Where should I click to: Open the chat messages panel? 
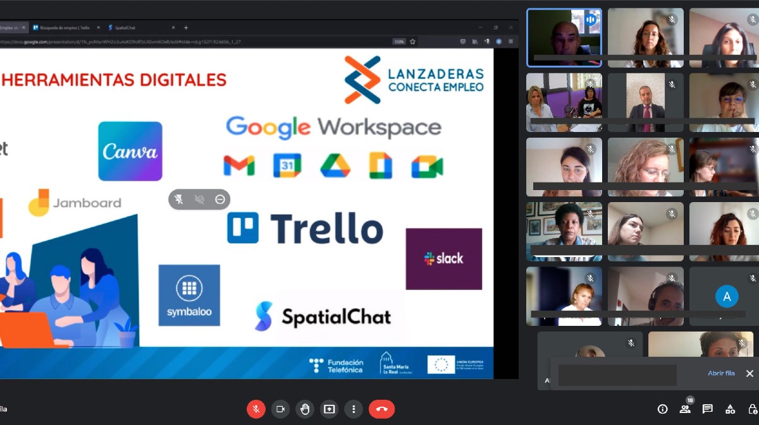tap(708, 409)
